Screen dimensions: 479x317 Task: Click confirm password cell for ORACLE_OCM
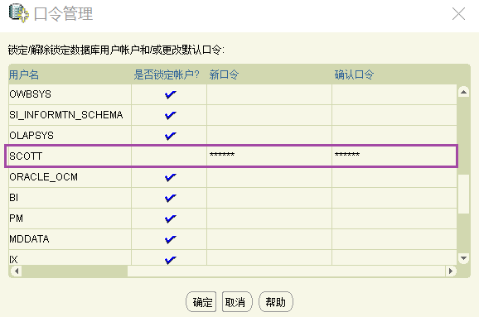[x=394, y=177]
